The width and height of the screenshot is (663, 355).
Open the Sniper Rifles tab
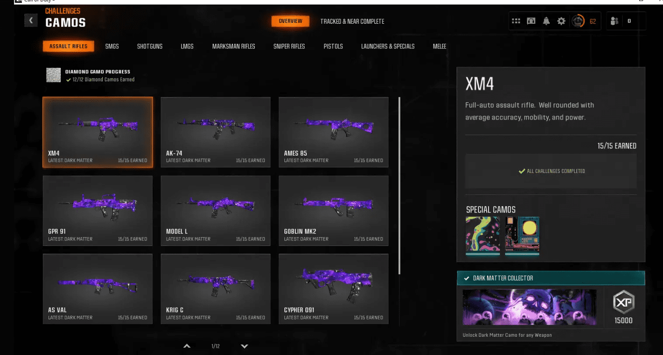click(x=289, y=46)
